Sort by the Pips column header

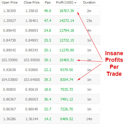pyautogui.click(x=48, y=3)
